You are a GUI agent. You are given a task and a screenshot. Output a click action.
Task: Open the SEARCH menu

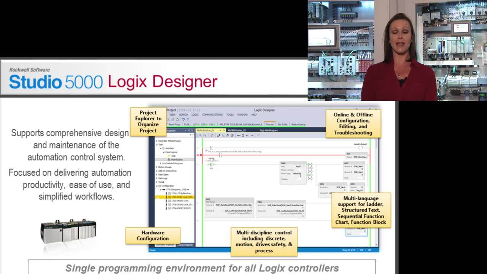(183, 115)
